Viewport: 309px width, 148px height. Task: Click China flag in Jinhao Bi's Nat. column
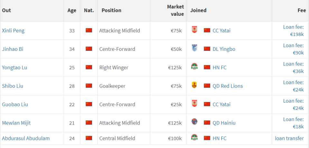pyautogui.click(x=89, y=49)
